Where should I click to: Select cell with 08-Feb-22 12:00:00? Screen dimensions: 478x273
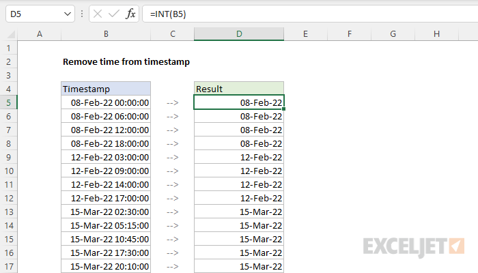point(106,130)
